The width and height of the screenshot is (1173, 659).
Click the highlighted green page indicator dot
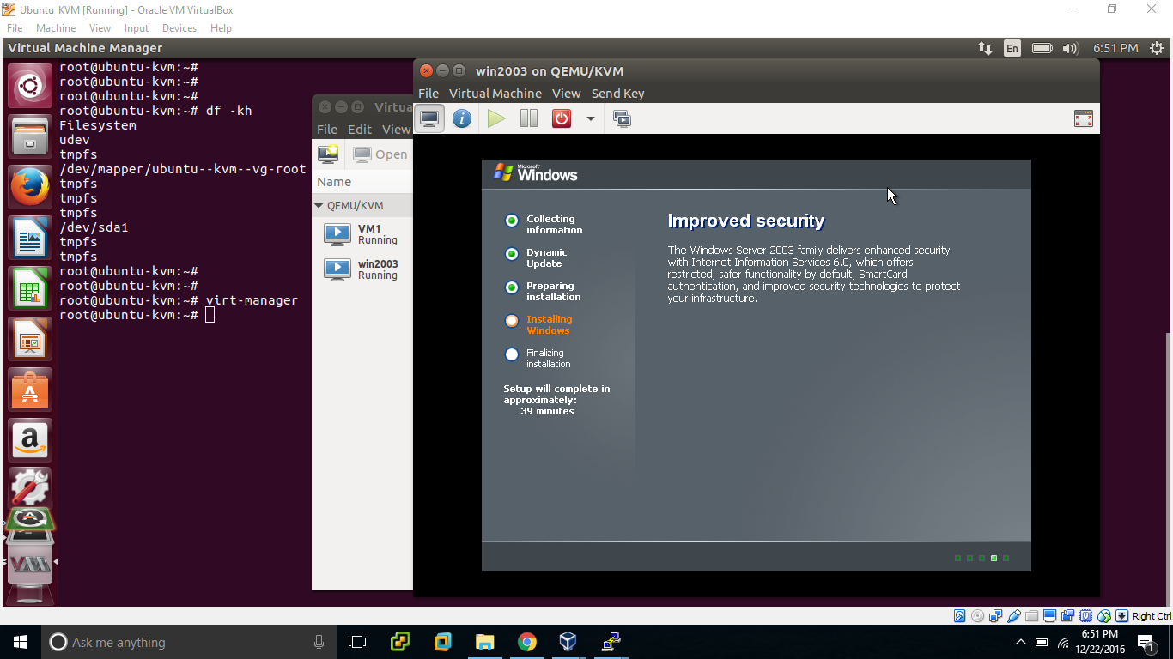tap(994, 558)
